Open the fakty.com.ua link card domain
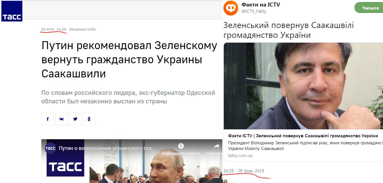Image resolution: width=383 pixels, height=183 pixels. [240, 156]
